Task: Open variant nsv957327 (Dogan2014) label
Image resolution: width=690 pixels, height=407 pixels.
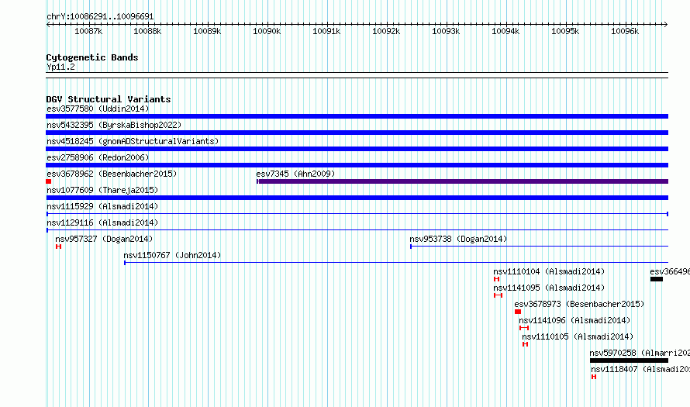Action: [x=104, y=239]
